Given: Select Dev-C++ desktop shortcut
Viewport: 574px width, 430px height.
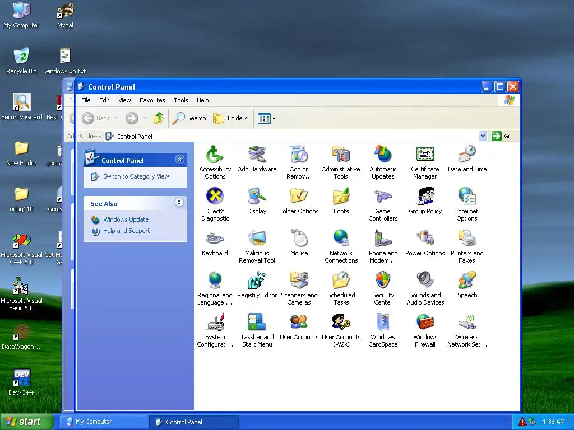Looking at the screenshot, I should 22,382.
